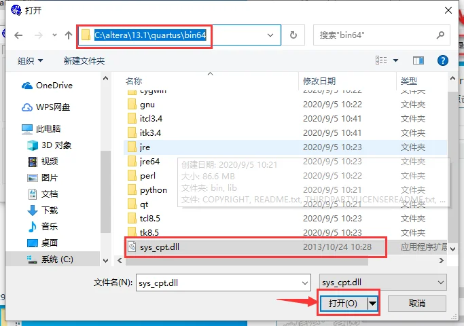Open view options dropdown arrow
Screen dimensions: 464x326
point(395,60)
